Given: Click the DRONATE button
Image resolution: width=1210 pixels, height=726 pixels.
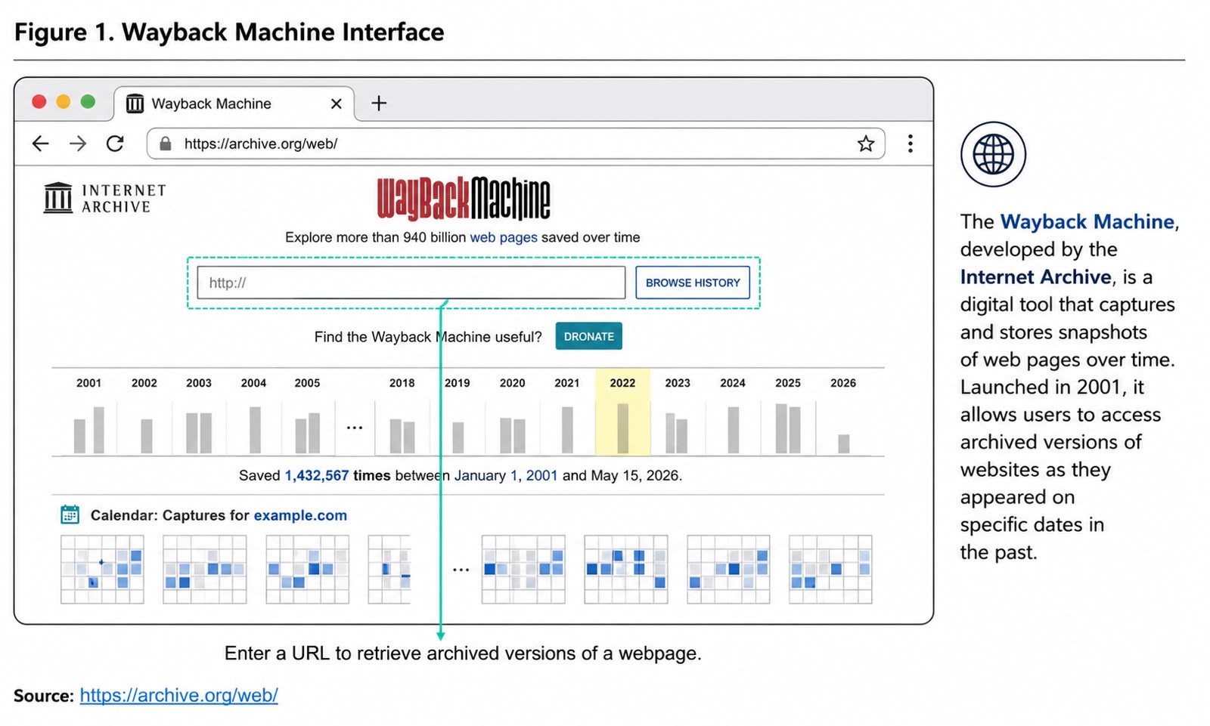Looking at the screenshot, I should 589,336.
